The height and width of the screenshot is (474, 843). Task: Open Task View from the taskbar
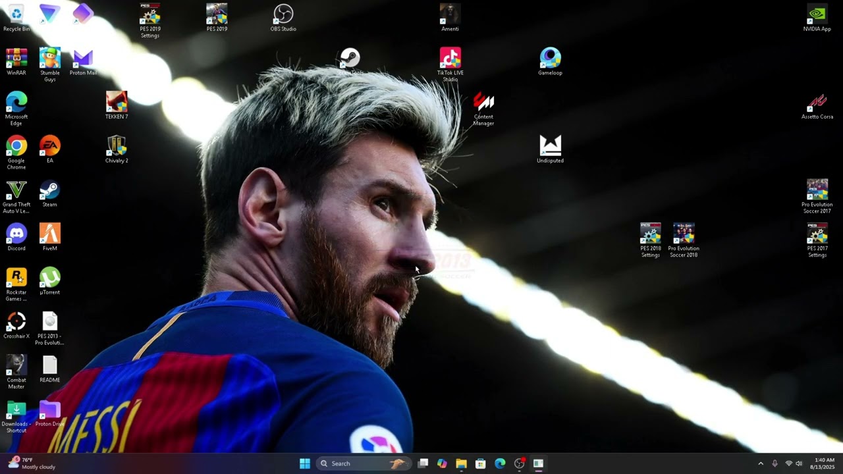click(423, 463)
